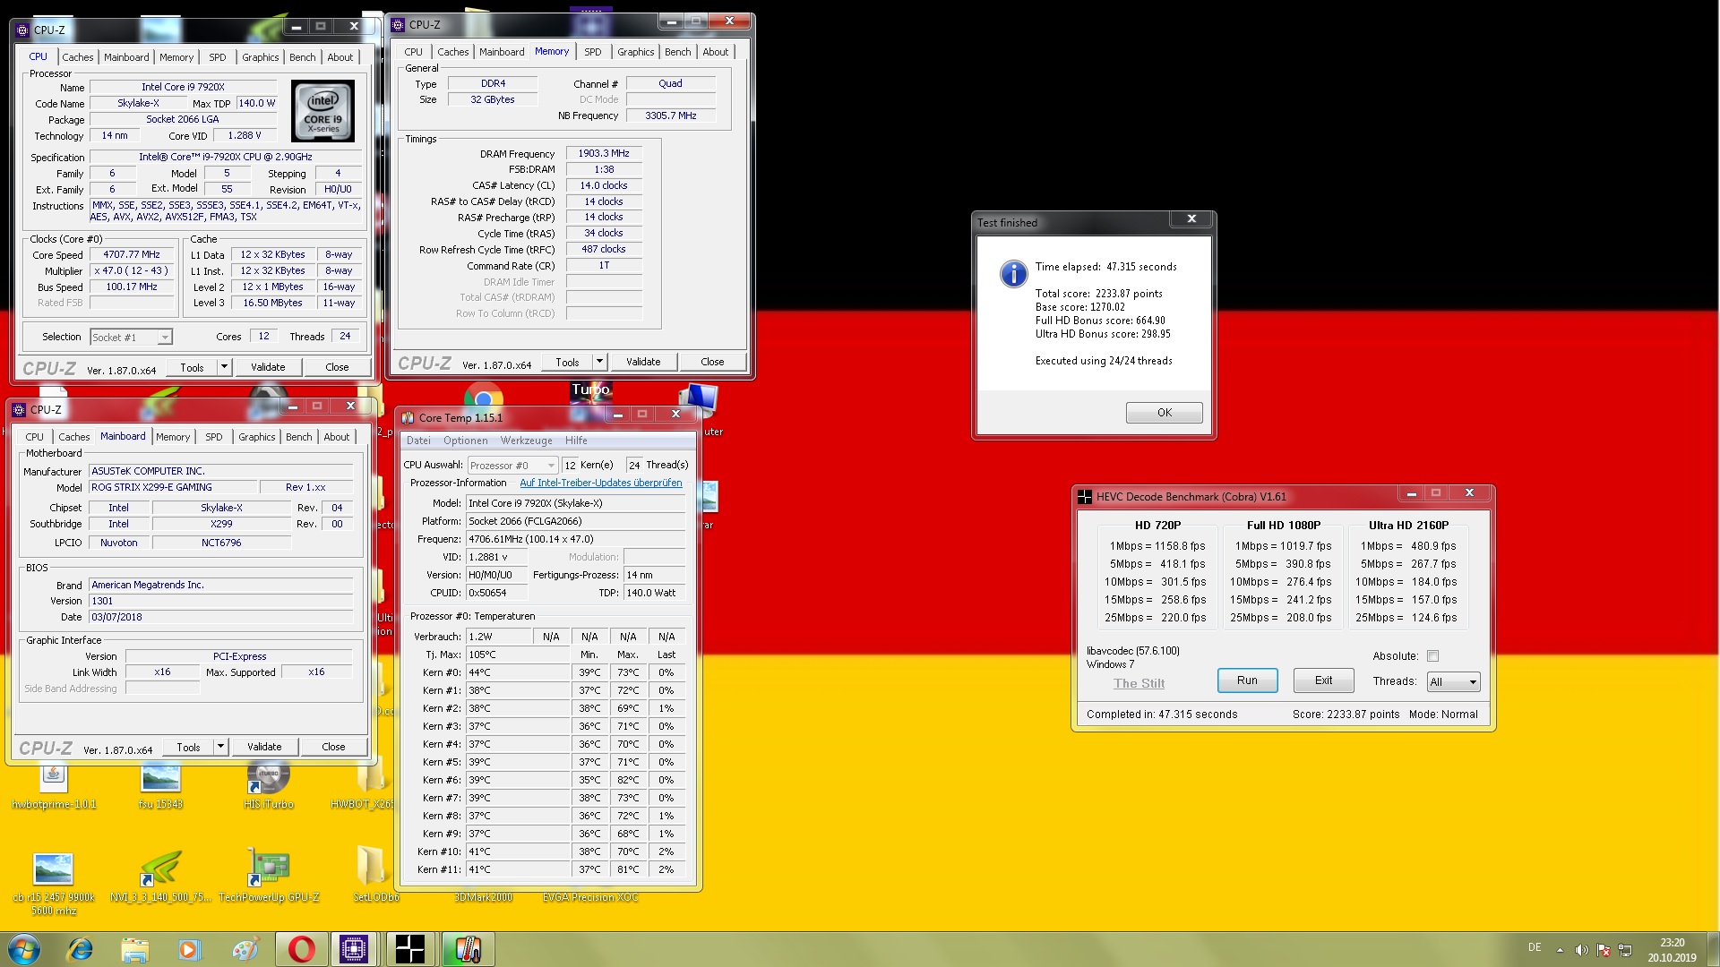Image resolution: width=1720 pixels, height=967 pixels.
Task: Expand Tools dropdown arrow in CPU-Z CPU window
Action: point(224,367)
